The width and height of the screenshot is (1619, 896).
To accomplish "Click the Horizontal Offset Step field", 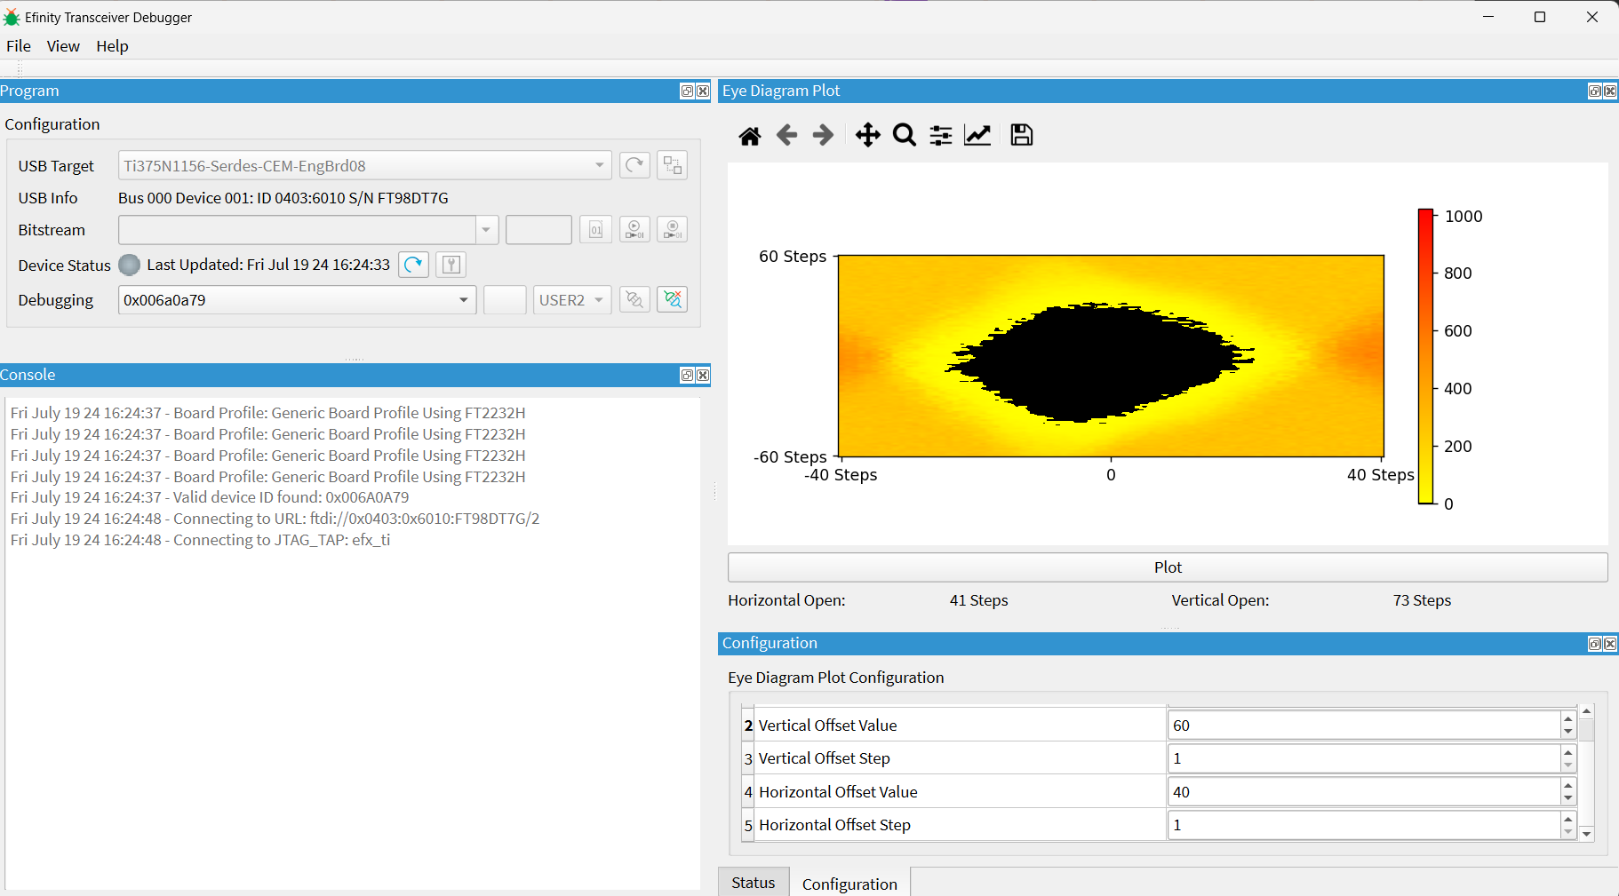I will point(1364,825).
